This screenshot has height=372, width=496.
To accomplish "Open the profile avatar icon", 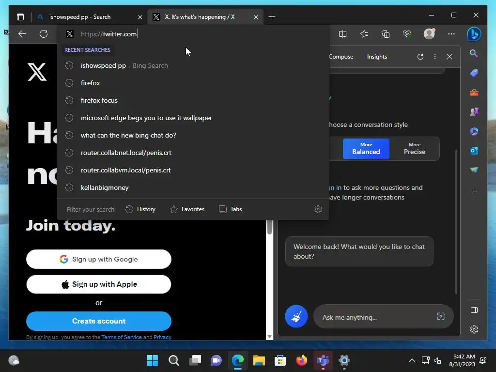I will (x=429, y=34).
